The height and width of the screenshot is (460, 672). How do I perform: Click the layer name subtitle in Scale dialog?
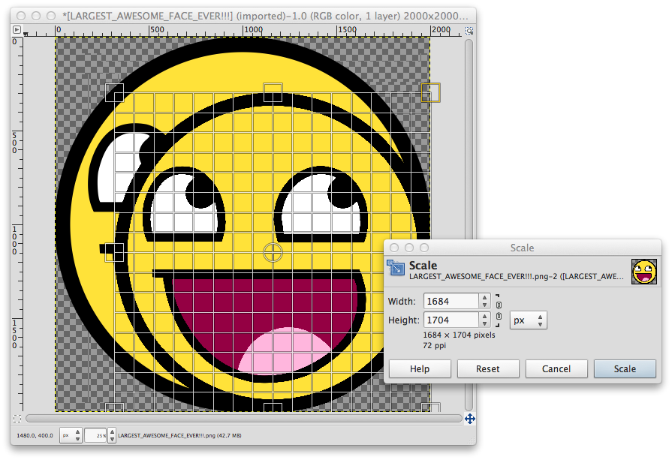tap(517, 277)
